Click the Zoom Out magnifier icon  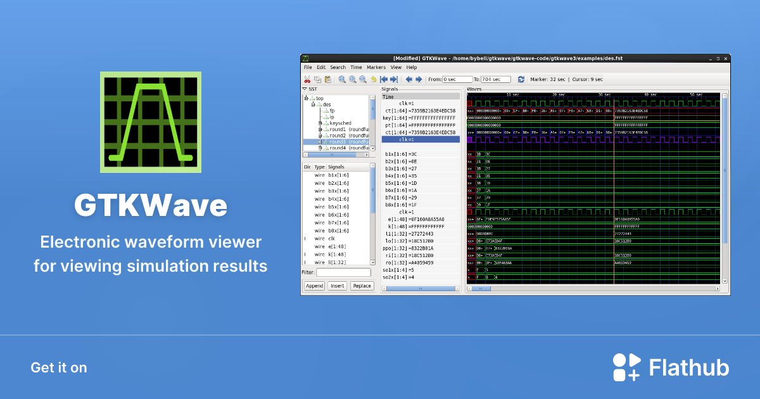pyautogui.click(x=363, y=79)
